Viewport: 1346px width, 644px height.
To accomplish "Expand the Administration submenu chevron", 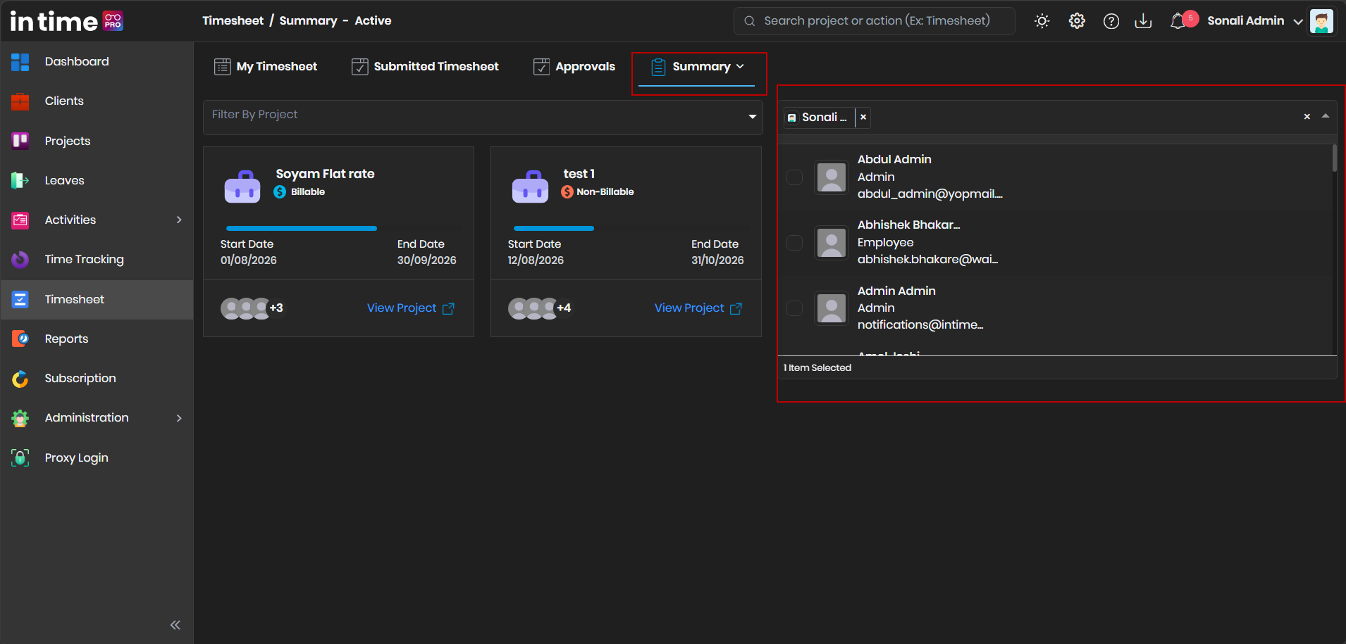I will pyautogui.click(x=179, y=418).
